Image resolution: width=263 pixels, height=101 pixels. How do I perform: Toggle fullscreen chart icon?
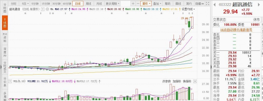(208, 3)
